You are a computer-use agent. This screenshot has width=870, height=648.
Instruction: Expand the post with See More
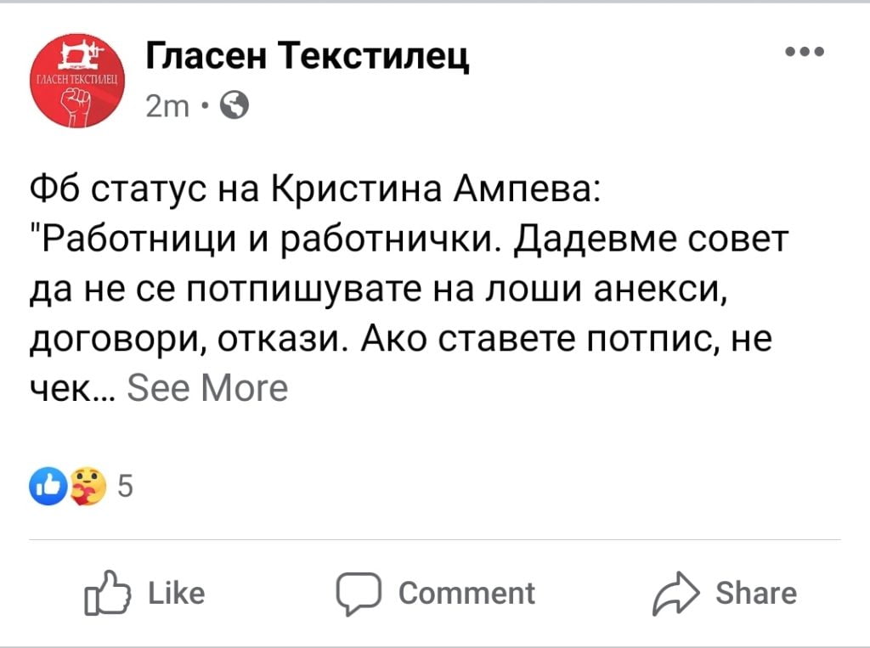point(207,387)
